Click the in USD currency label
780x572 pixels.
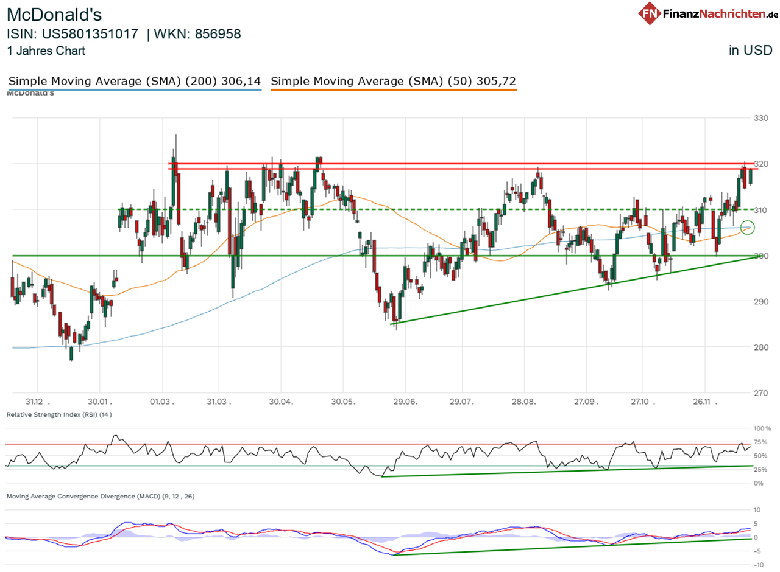tap(750, 51)
